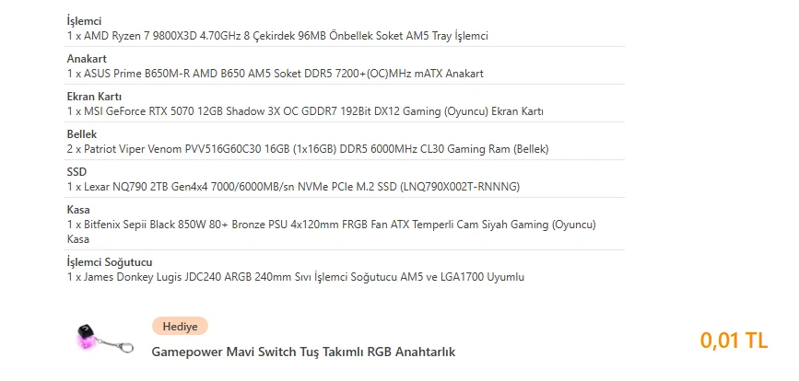799x381 pixels.
Task: Click the orange Hediye badge
Action: pyautogui.click(x=180, y=327)
